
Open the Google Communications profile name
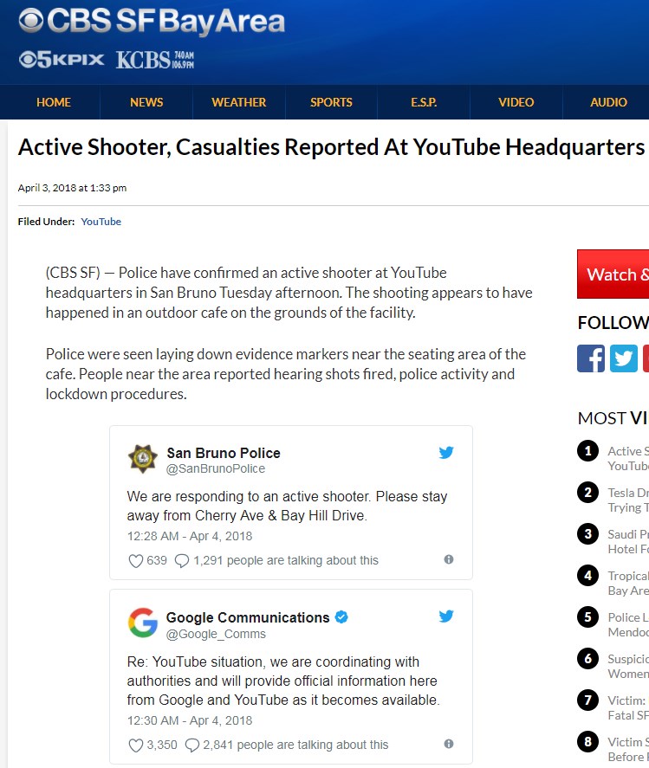[248, 617]
